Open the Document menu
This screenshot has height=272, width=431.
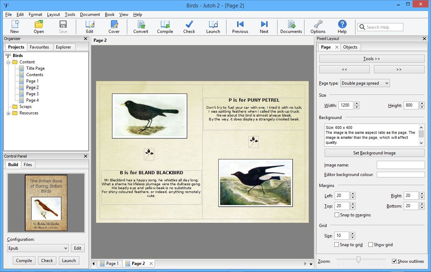tap(90, 15)
